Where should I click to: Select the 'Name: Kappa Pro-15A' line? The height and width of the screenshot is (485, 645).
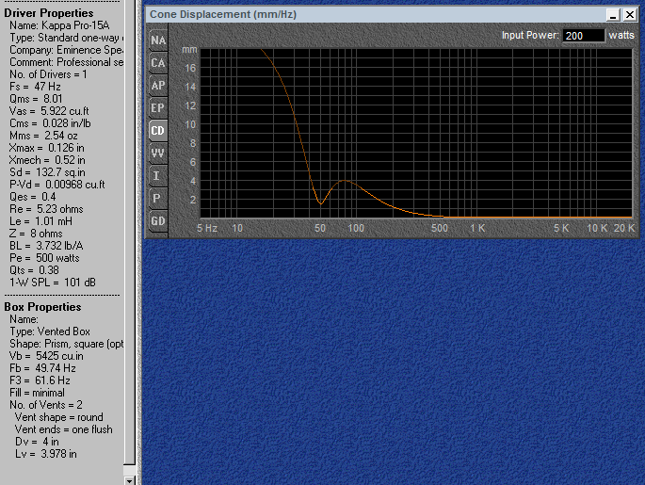tap(59, 25)
